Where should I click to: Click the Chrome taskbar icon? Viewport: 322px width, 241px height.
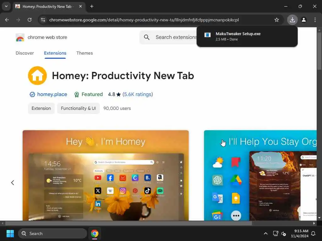95,233
